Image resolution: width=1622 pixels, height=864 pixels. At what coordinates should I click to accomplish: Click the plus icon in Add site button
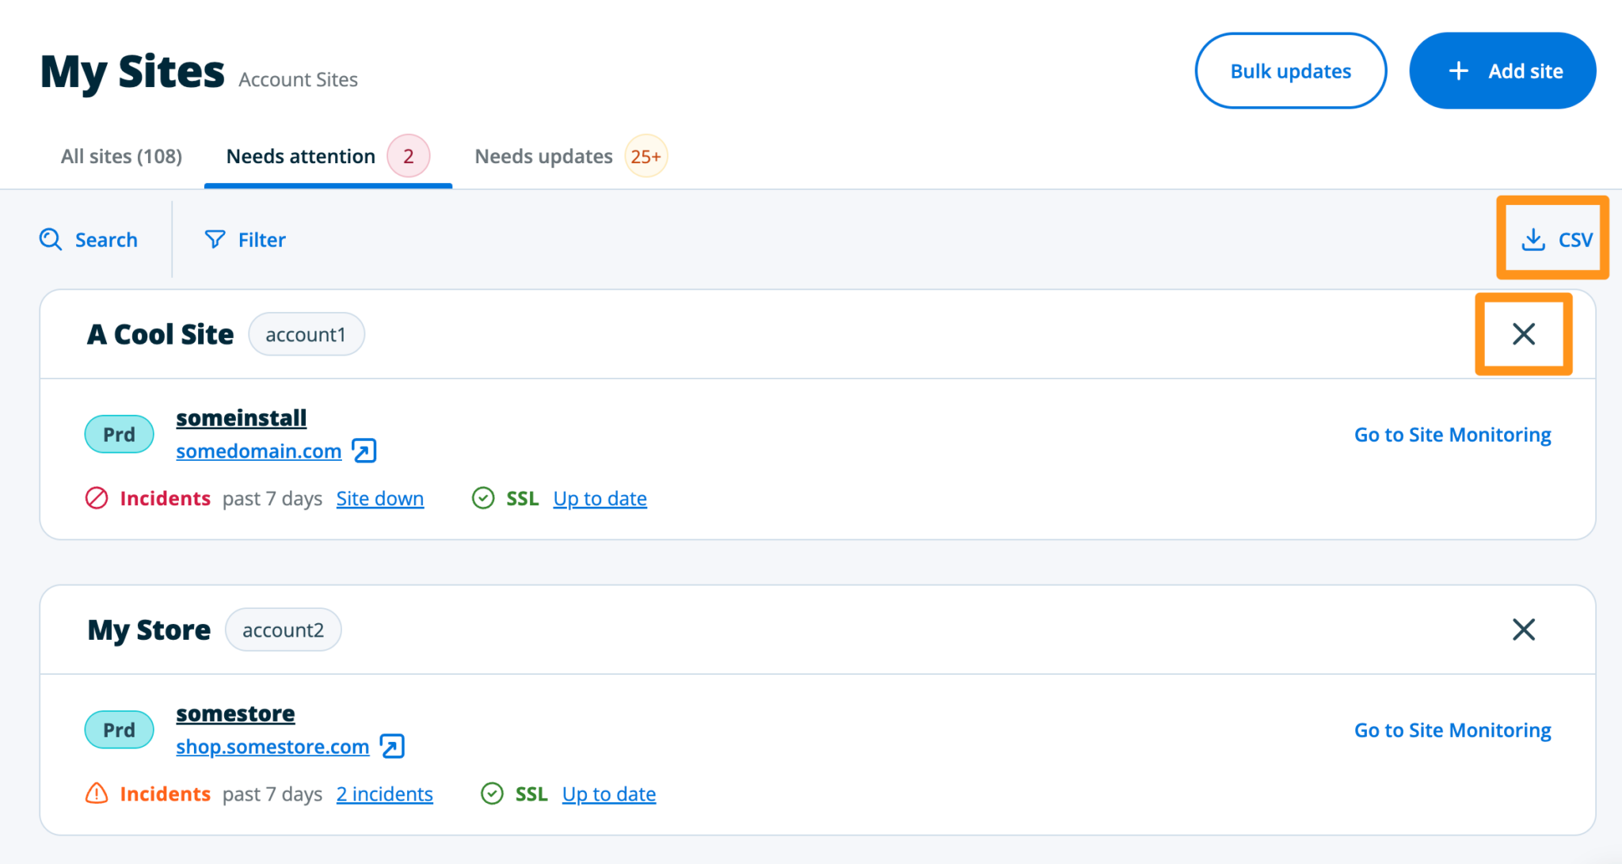pos(1458,70)
